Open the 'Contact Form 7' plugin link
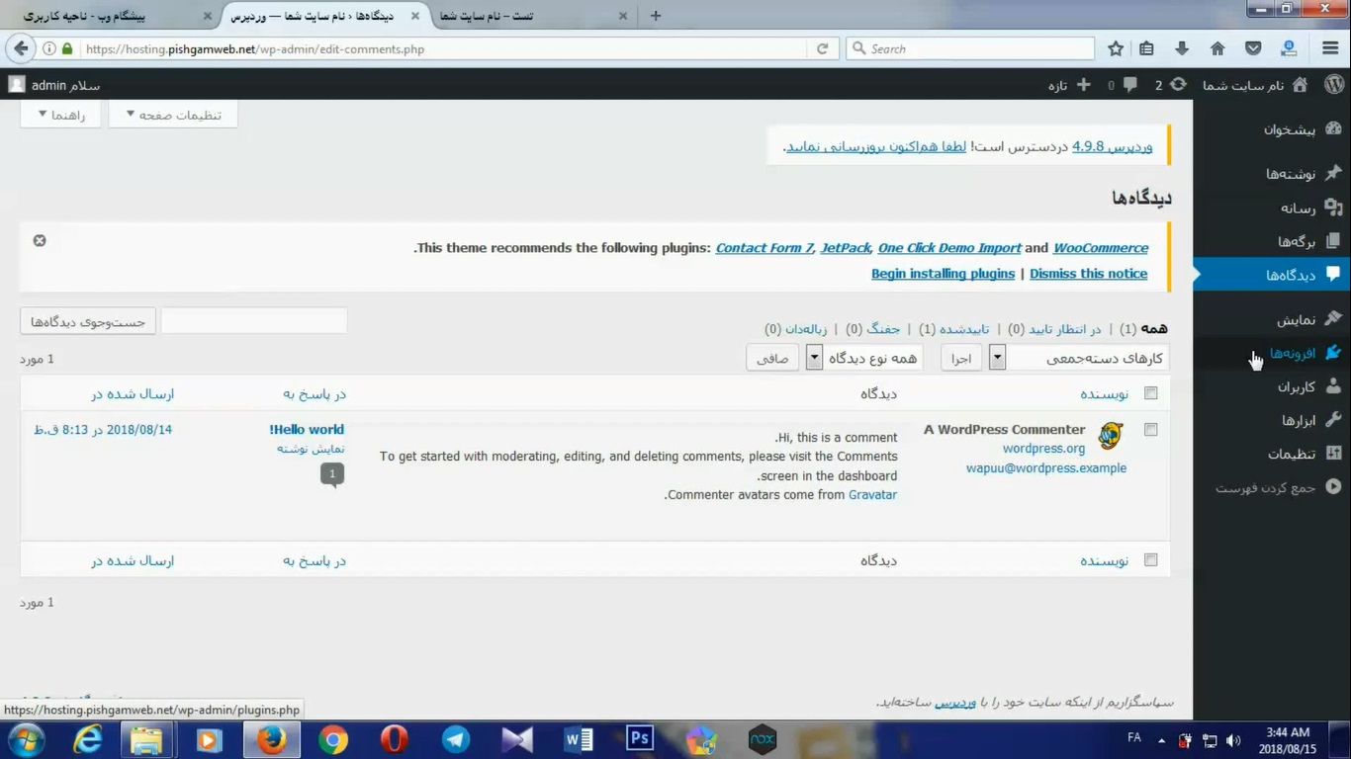The width and height of the screenshot is (1351, 759). tap(765, 248)
